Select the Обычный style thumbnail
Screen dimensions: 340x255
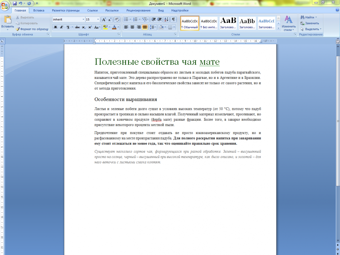[x=190, y=23]
